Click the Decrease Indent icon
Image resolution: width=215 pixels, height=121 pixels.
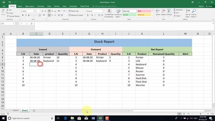coord(59,15)
